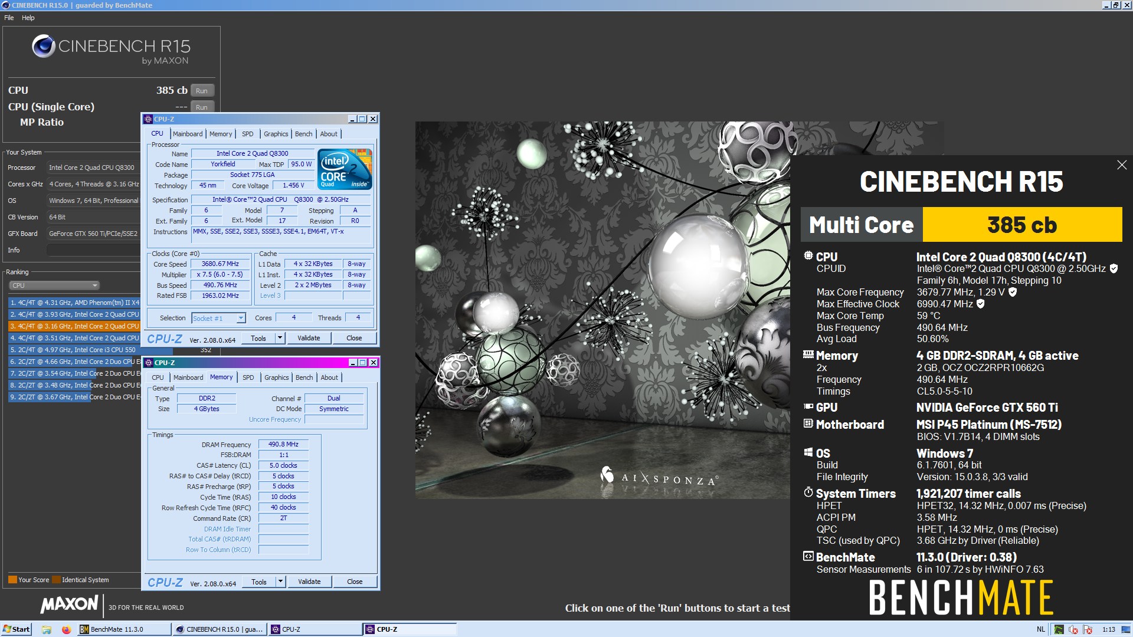
Task: Open Graphics tab in lower CPU-Z window
Action: (x=277, y=377)
